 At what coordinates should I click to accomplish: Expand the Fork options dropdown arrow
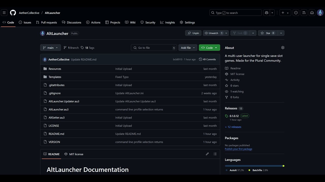click(253, 33)
